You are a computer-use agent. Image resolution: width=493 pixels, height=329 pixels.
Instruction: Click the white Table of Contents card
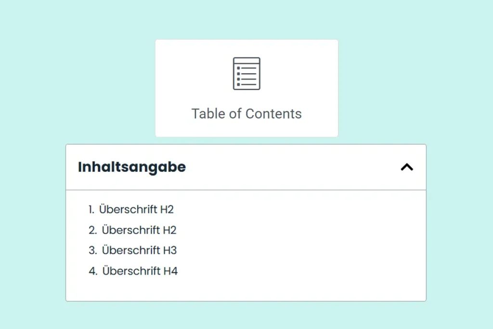[246, 88]
